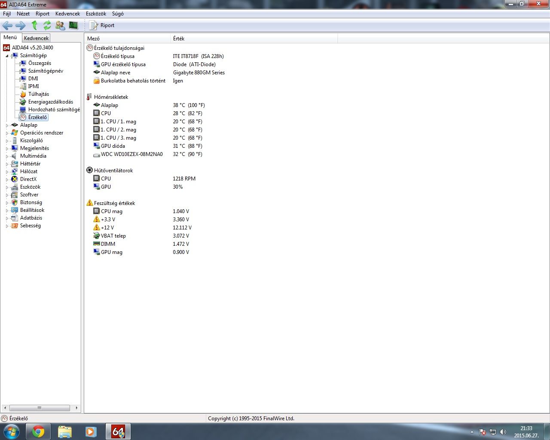Click the green Up level arrow
The height and width of the screenshot is (440, 550).
tap(34, 25)
